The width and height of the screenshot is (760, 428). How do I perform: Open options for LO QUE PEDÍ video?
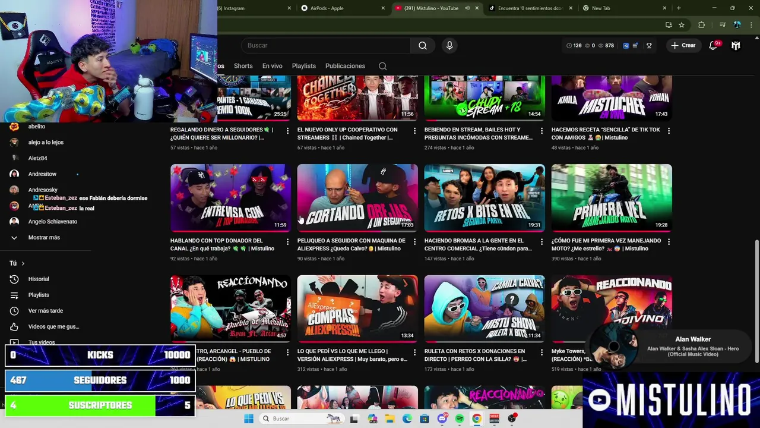(x=414, y=352)
